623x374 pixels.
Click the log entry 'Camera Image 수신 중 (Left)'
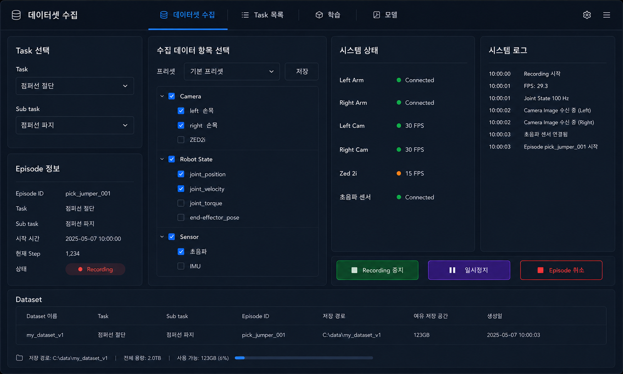coord(557,110)
